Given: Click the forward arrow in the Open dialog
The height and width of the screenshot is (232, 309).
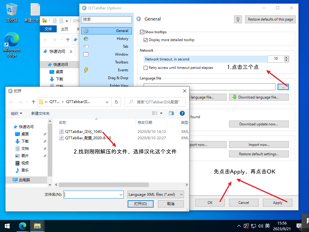Looking at the screenshot, I should coord(20,102).
